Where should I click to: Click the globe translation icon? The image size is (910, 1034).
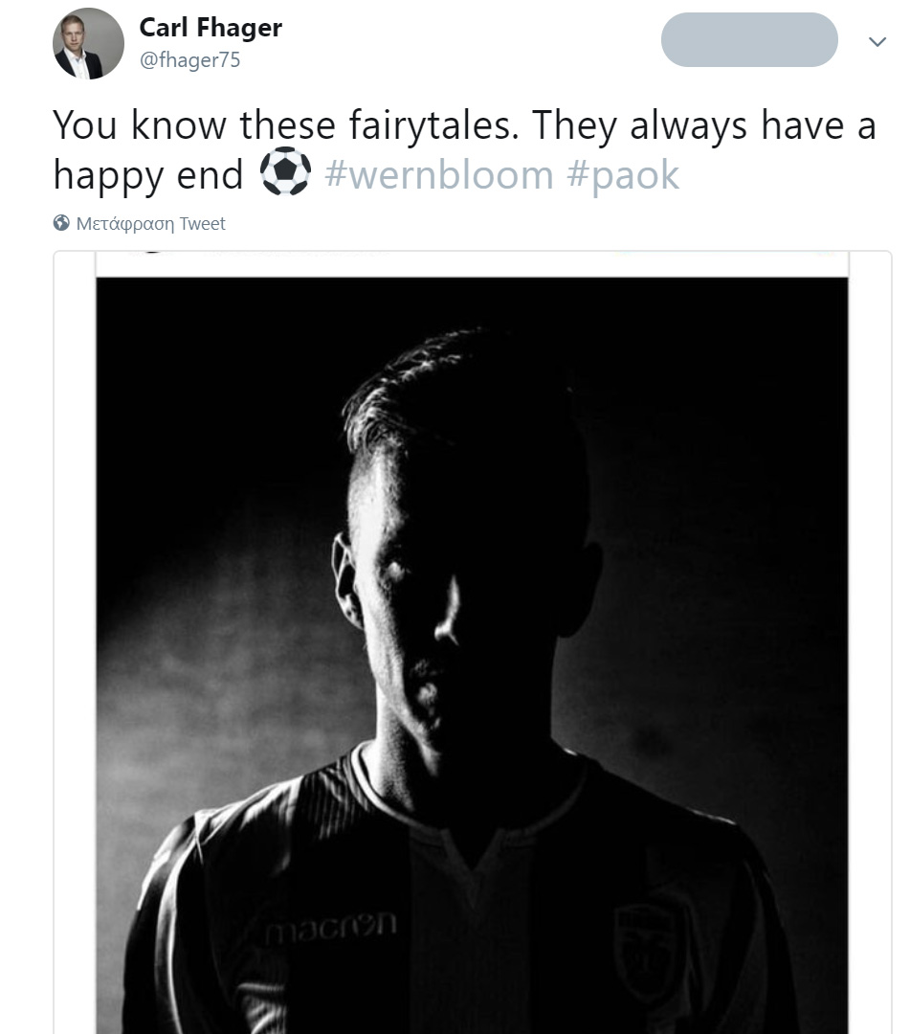pyautogui.click(x=61, y=223)
